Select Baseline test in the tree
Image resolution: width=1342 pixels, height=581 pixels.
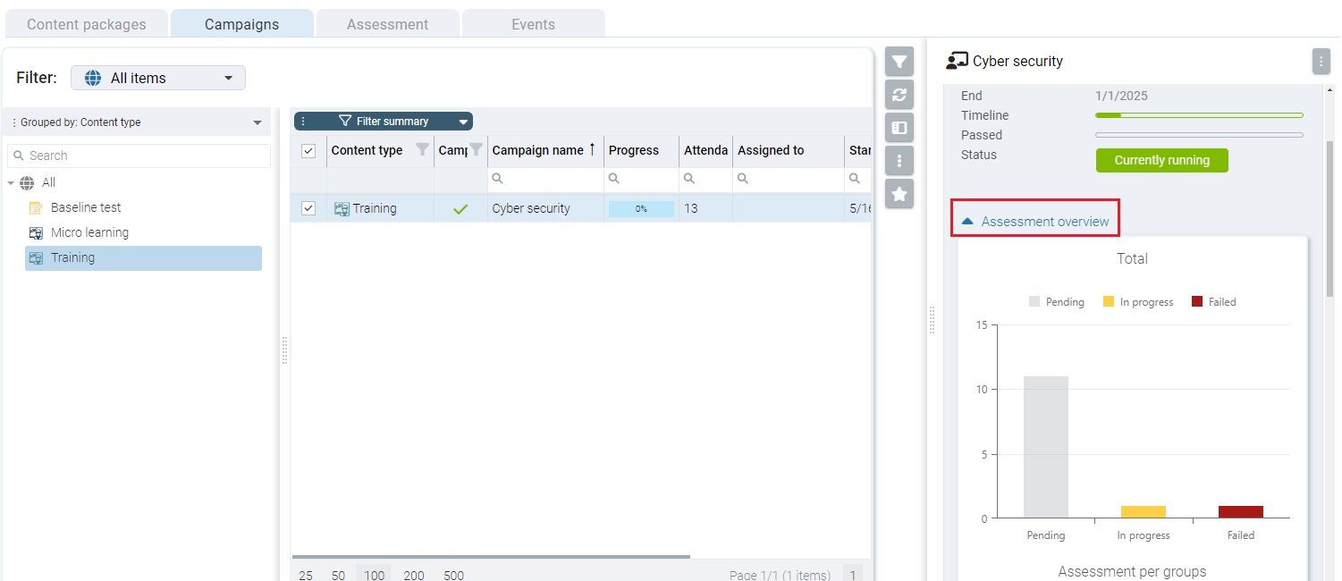85,207
